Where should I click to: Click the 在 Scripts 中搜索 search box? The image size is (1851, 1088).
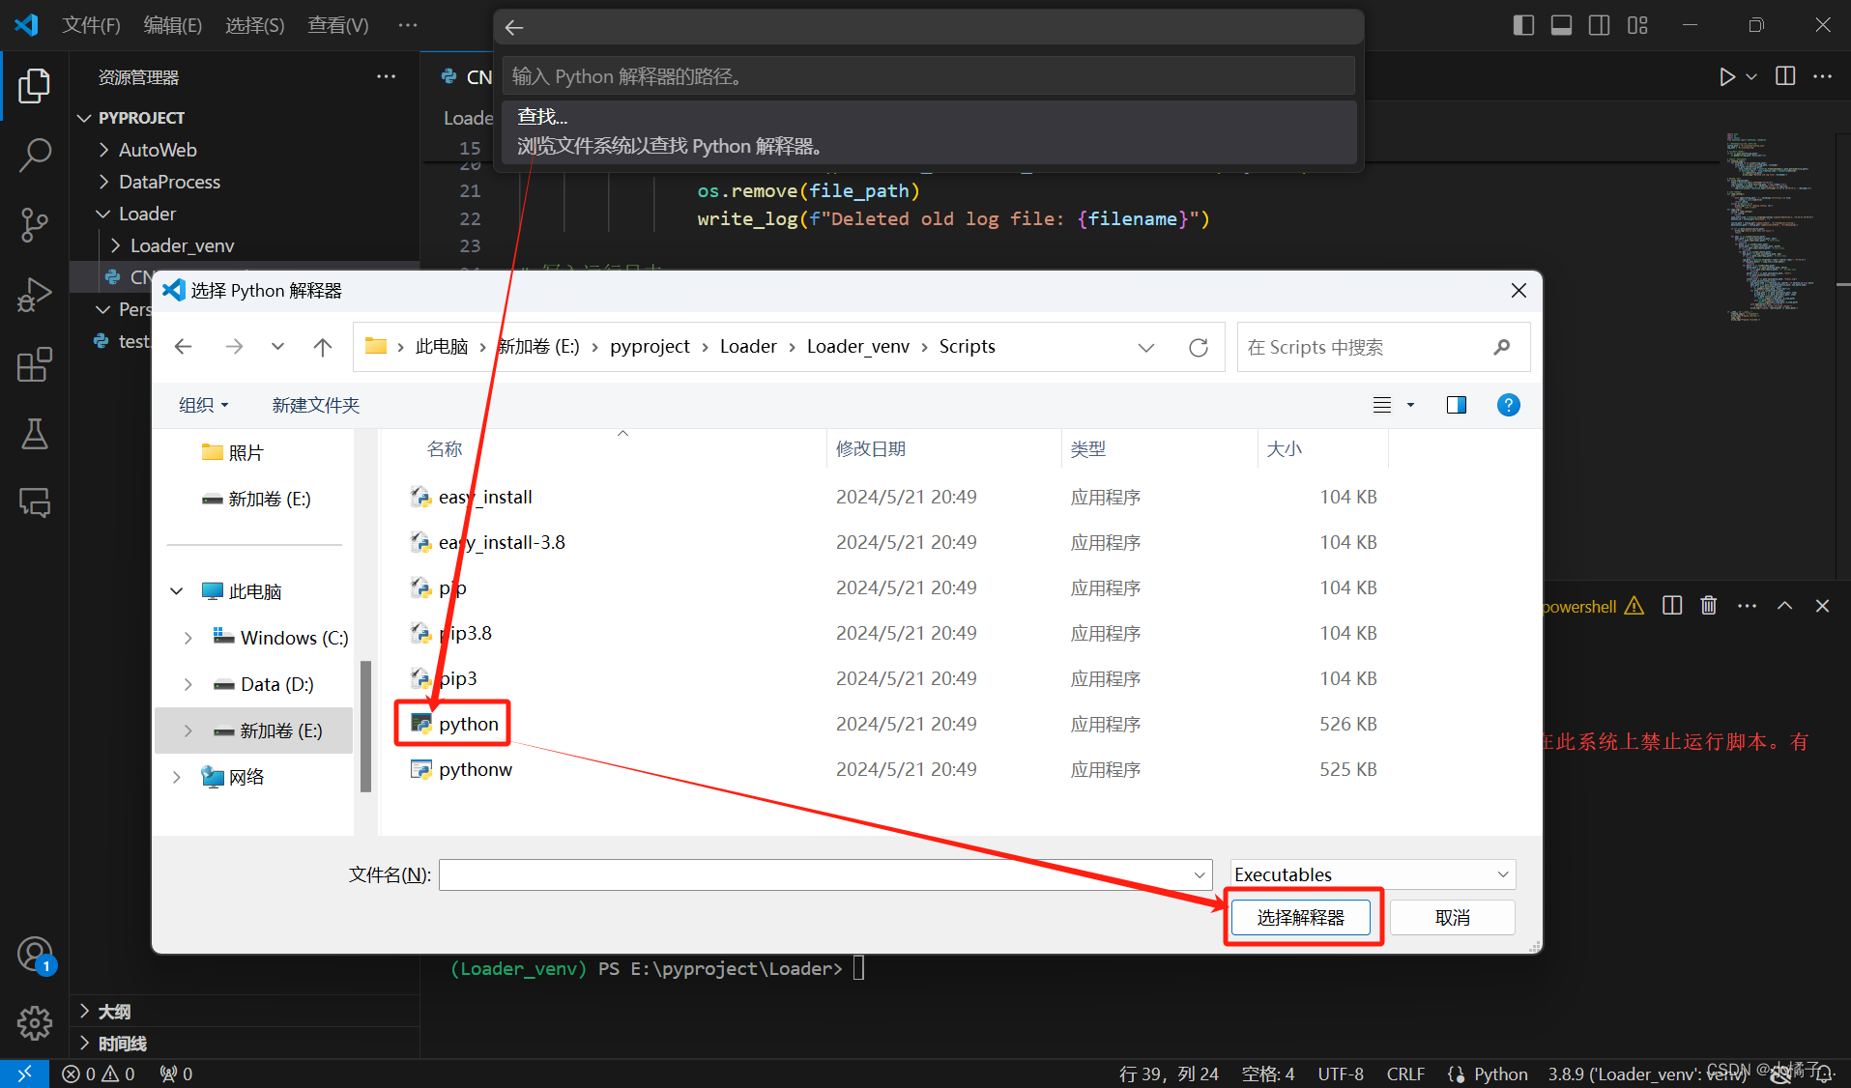1383,347
